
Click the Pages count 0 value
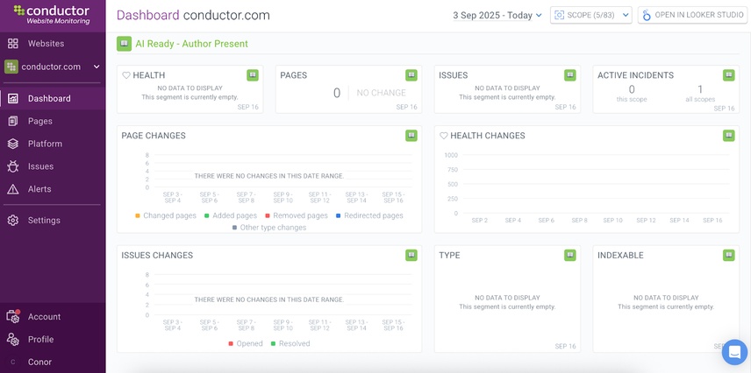[x=337, y=93]
